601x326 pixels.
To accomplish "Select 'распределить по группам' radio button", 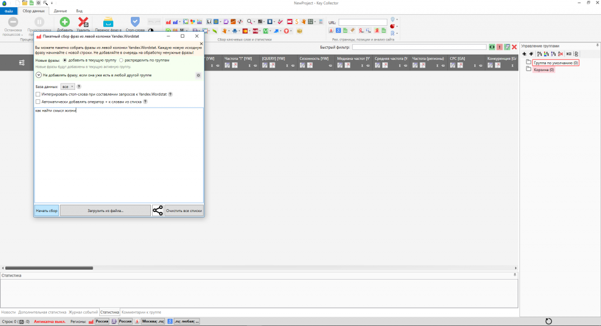I will (x=121, y=60).
